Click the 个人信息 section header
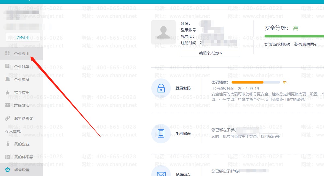 (x=13, y=131)
